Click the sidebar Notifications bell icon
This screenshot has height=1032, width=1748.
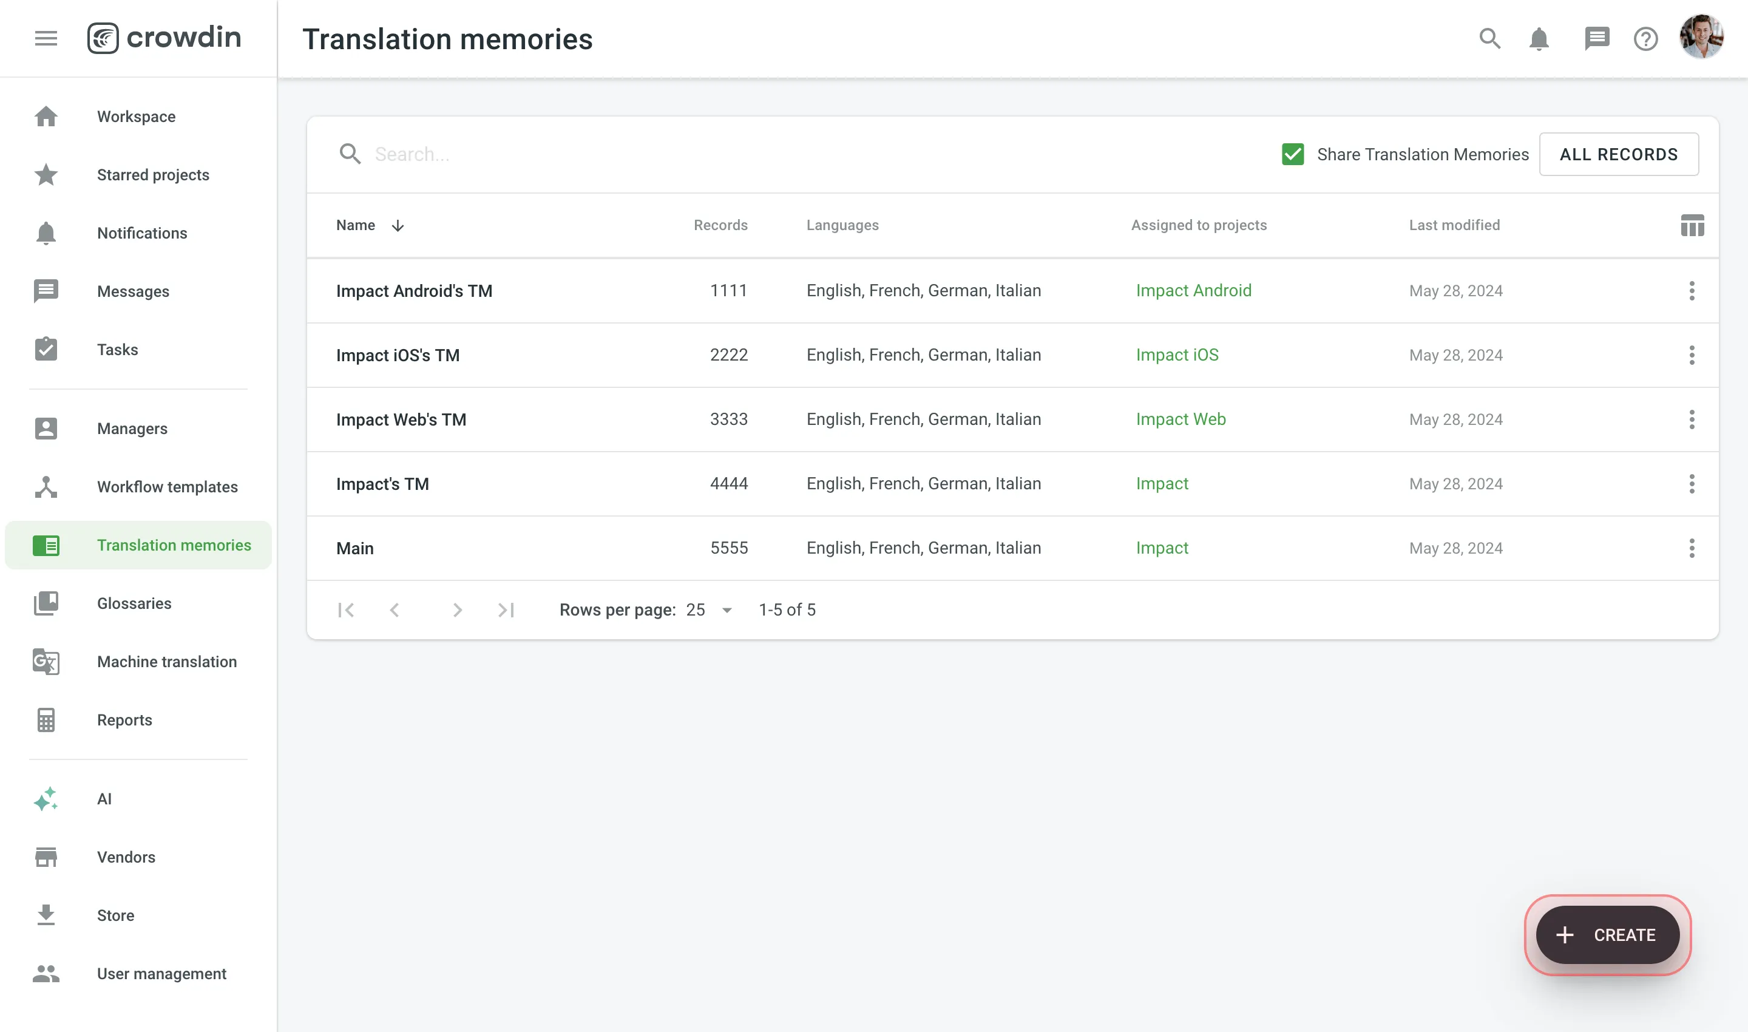pyautogui.click(x=46, y=233)
